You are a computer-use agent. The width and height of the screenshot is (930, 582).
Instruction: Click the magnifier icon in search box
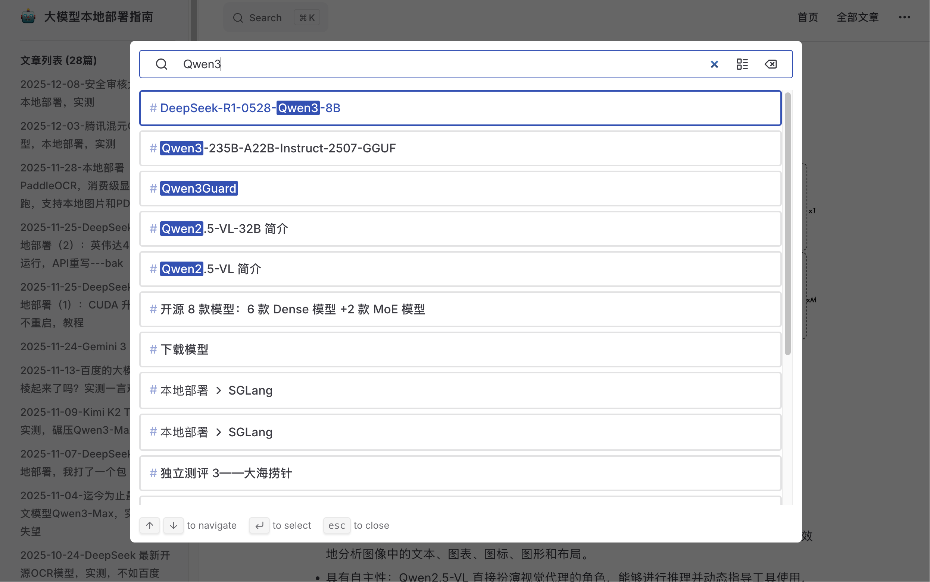pos(162,64)
